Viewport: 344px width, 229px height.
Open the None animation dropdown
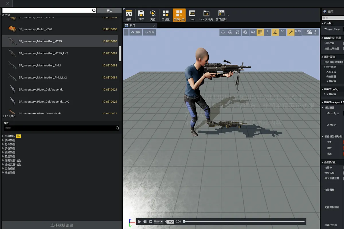point(159,222)
